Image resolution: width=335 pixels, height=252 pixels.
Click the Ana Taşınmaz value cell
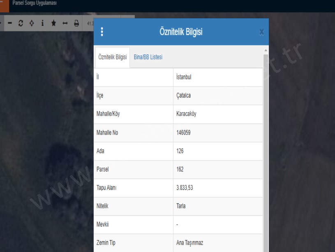pyautogui.click(x=189, y=243)
